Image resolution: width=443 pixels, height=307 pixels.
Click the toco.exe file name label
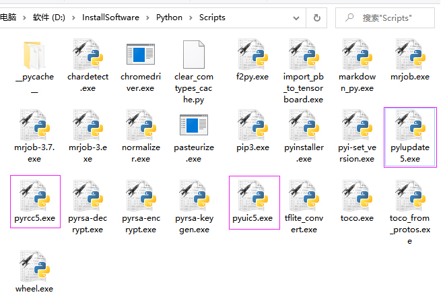pos(357,218)
